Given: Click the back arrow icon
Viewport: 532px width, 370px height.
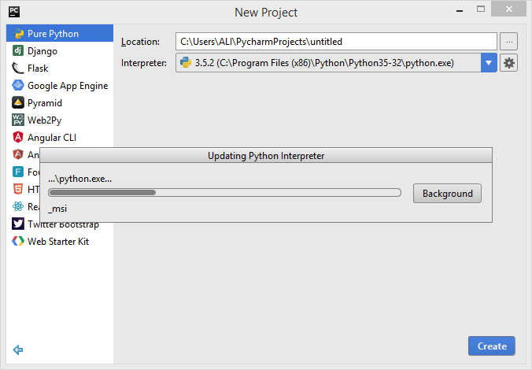Looking at the screenshot, I should pyautogui.click(x=17, y=350).
